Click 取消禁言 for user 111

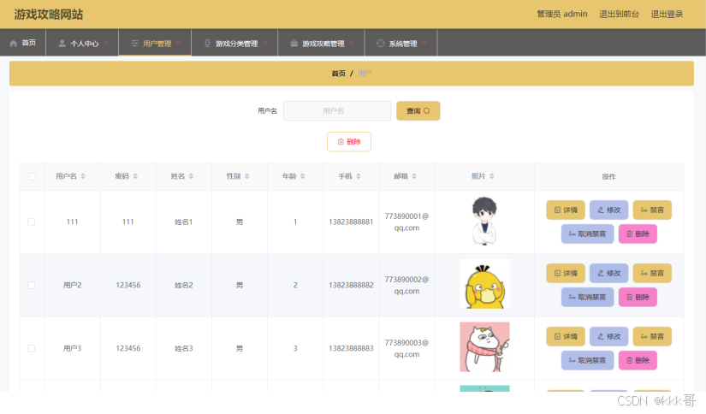[x=587, y=234]
